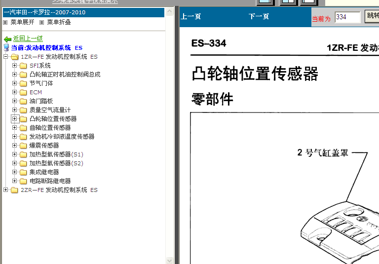Open the 曲轴位置传感器 tree entry
379x264 pixels.
tap(50, 128)
